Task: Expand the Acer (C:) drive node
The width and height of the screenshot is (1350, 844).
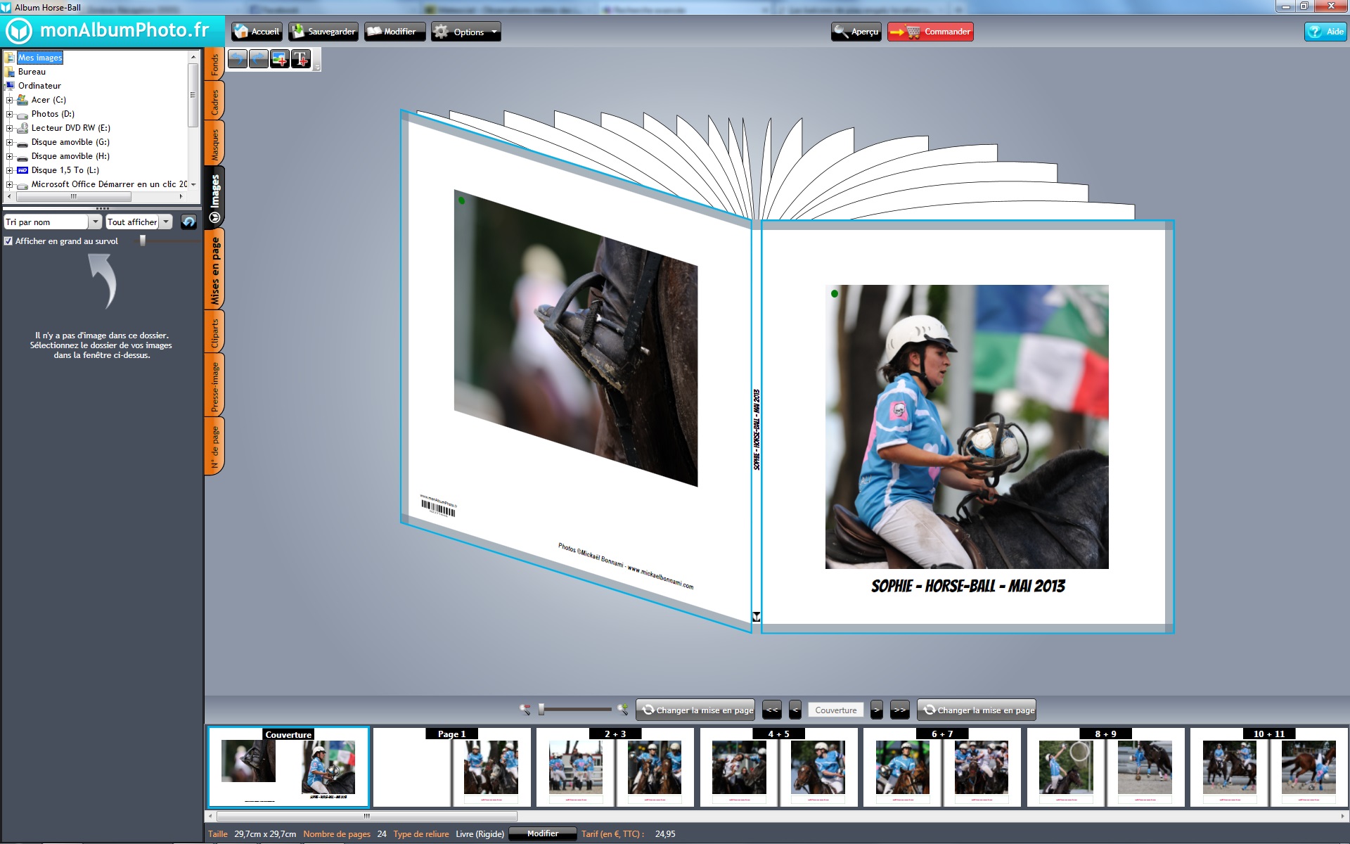Action: [9, 100]
